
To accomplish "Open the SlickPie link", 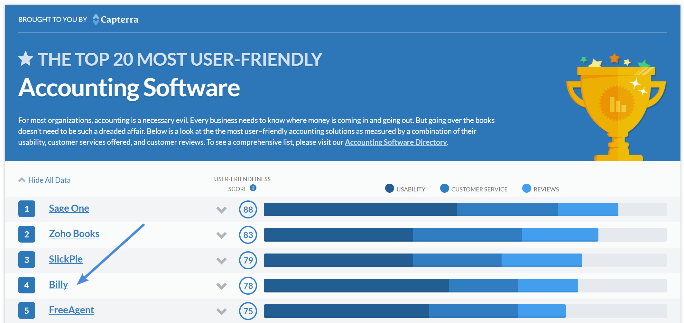I will 66,259.
